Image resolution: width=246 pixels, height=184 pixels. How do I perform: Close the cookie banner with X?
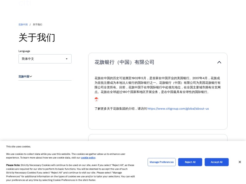pyautogui.click(x=240, y=162)
